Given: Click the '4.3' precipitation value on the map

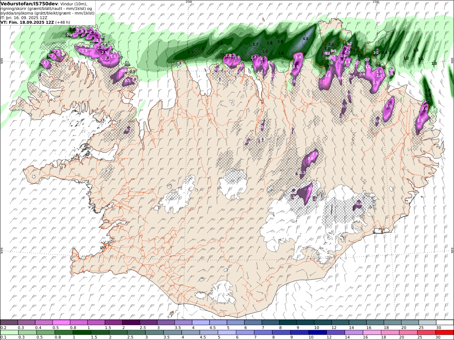Looking at the screenshot, I should tap(305, 39).
